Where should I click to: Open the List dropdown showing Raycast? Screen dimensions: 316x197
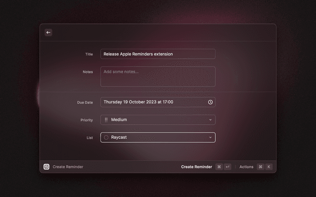pos(157,137)
